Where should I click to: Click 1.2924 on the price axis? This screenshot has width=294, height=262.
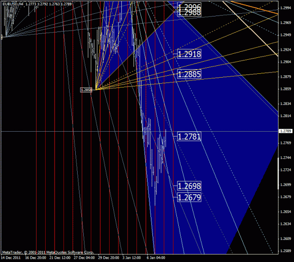pos(286,50)
